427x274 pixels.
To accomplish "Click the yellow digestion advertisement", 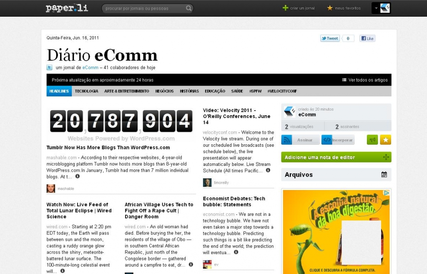I will point(336,232).
